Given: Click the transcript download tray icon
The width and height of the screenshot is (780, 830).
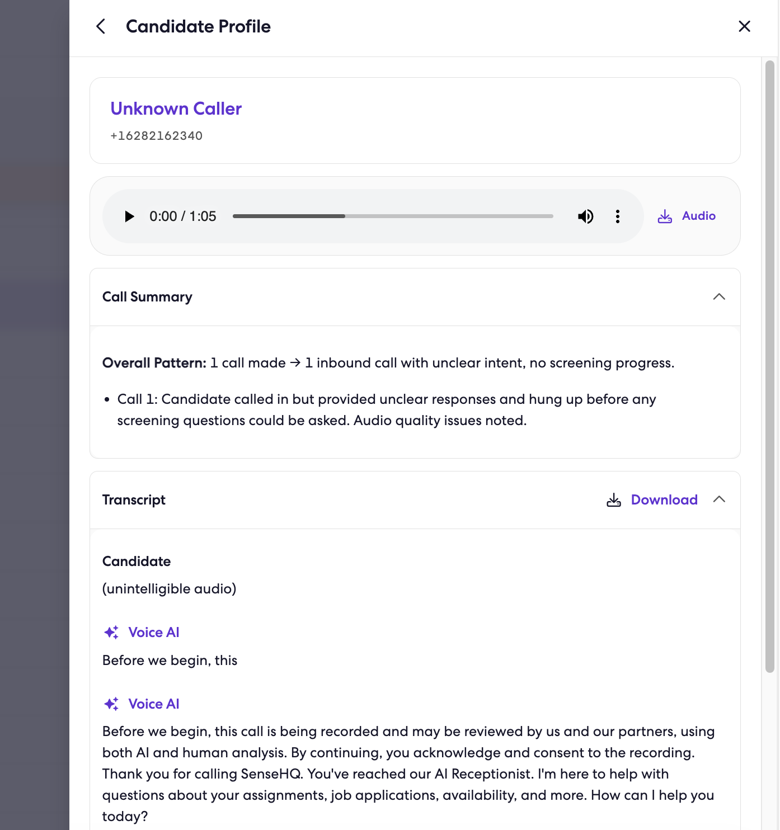Looking at the screenshot, I should pyautogui.click(x=614, y=500).
